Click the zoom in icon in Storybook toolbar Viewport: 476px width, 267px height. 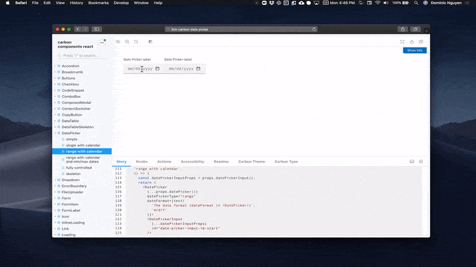118,42
